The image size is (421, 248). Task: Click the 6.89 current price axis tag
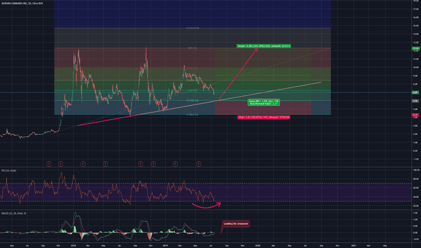[416, 92]
